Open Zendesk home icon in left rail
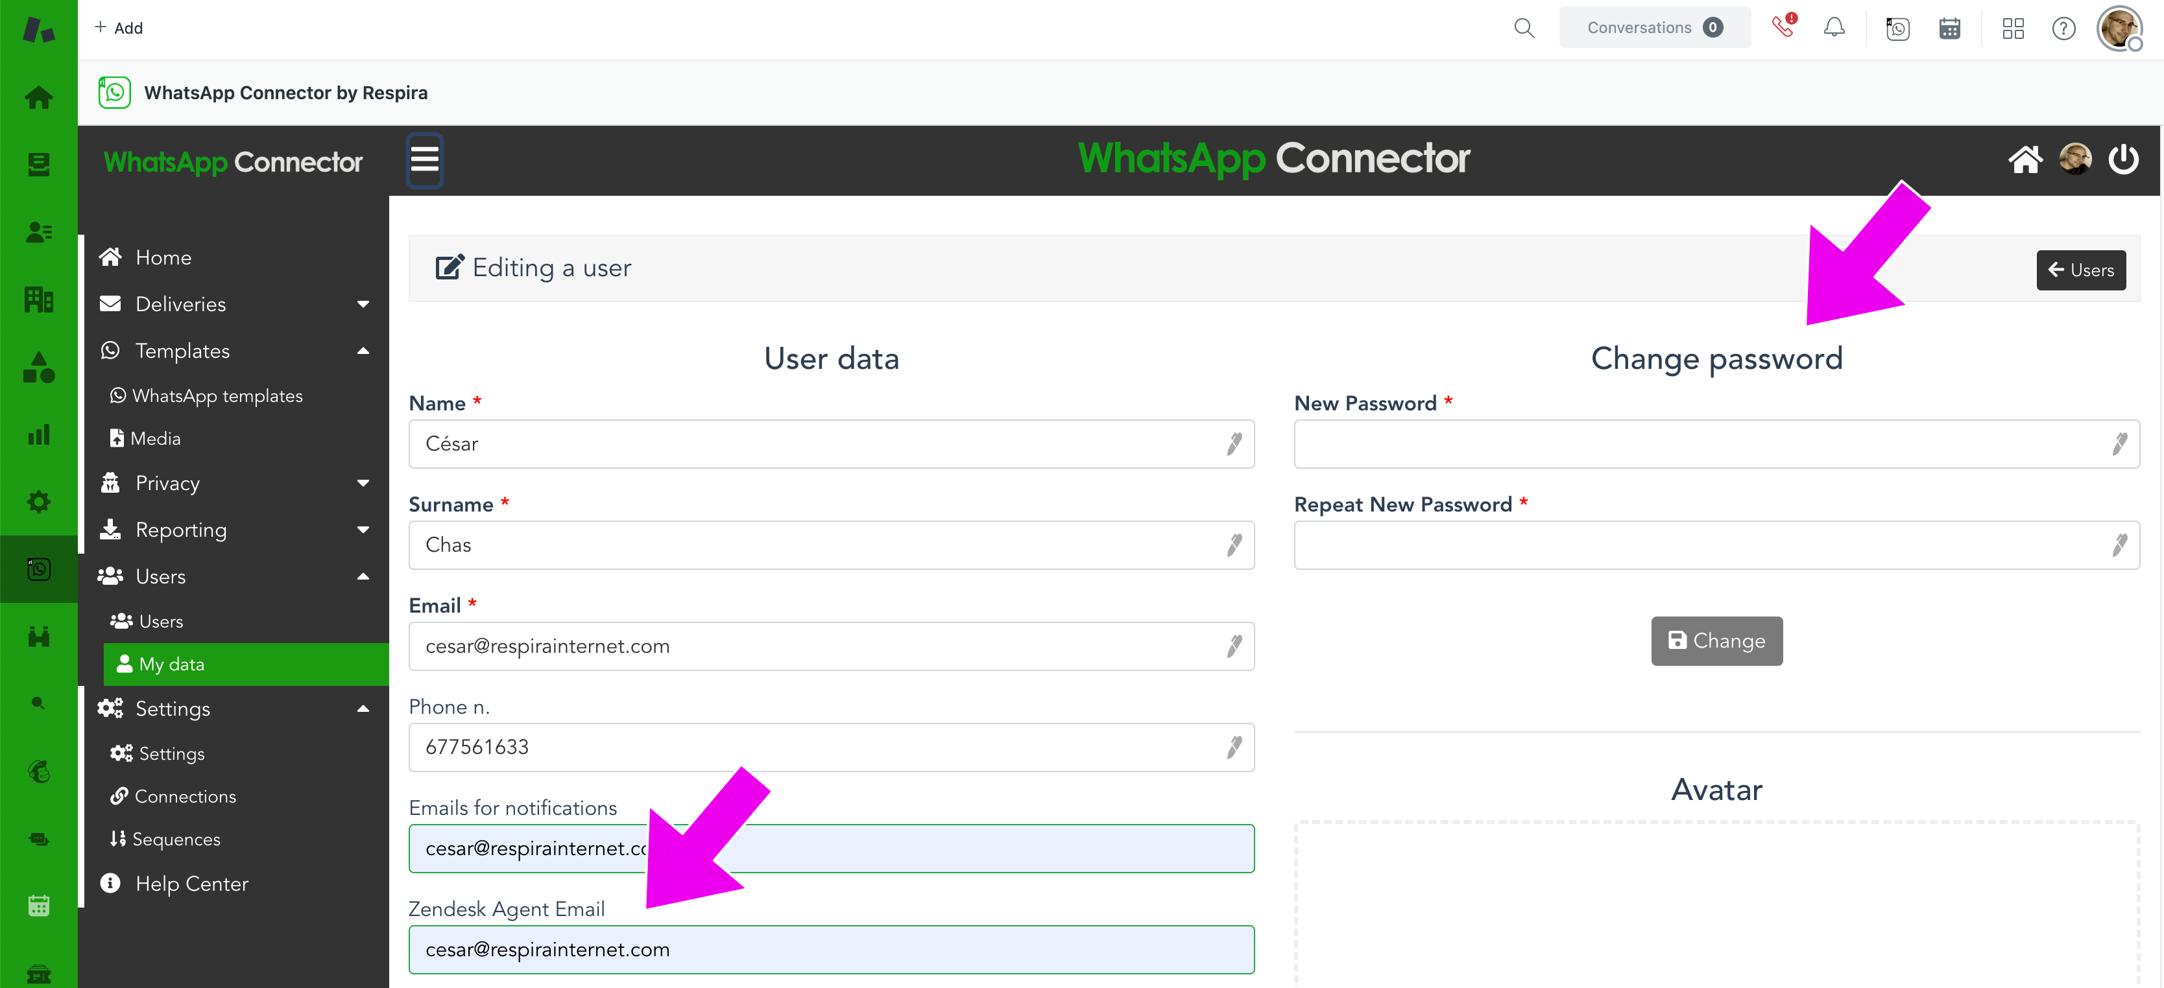Screen dimensions: 2164x988 tap(39, 97)
